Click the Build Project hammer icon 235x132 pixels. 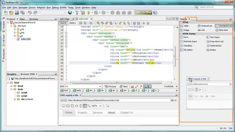(x=77, y=13)
